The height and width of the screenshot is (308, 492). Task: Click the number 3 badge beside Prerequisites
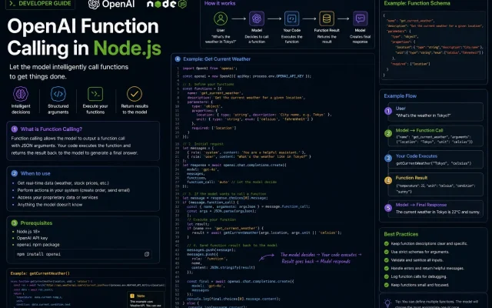point(14,223)
